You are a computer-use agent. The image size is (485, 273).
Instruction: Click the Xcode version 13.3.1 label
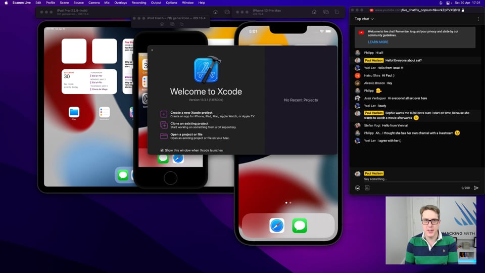[206, 100]
